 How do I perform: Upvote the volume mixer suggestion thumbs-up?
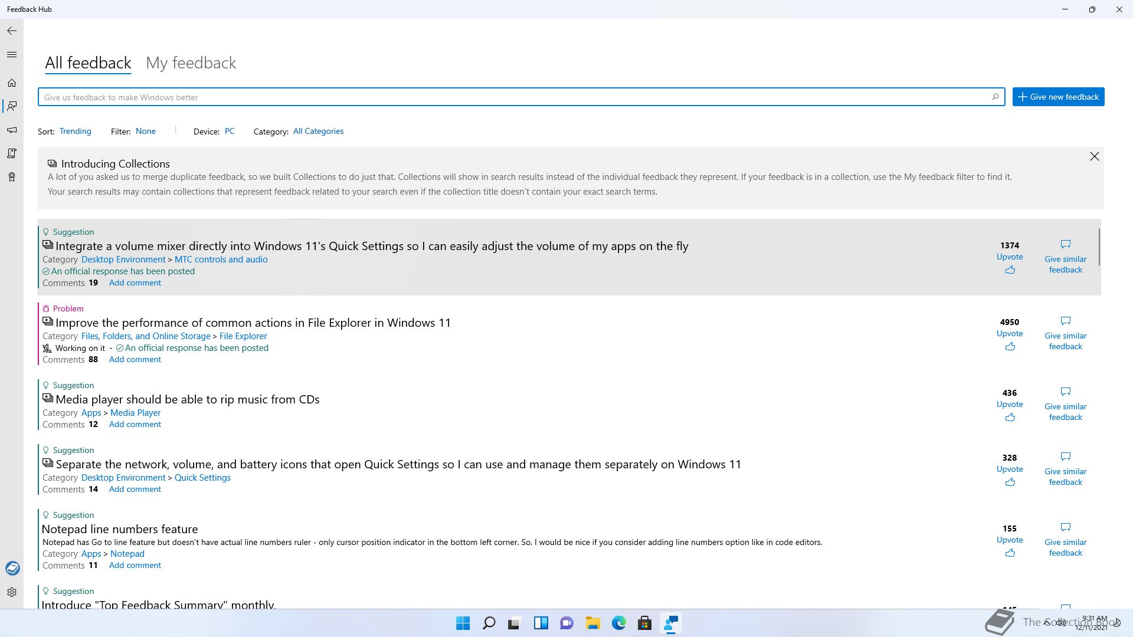[x=1010, y=270]
